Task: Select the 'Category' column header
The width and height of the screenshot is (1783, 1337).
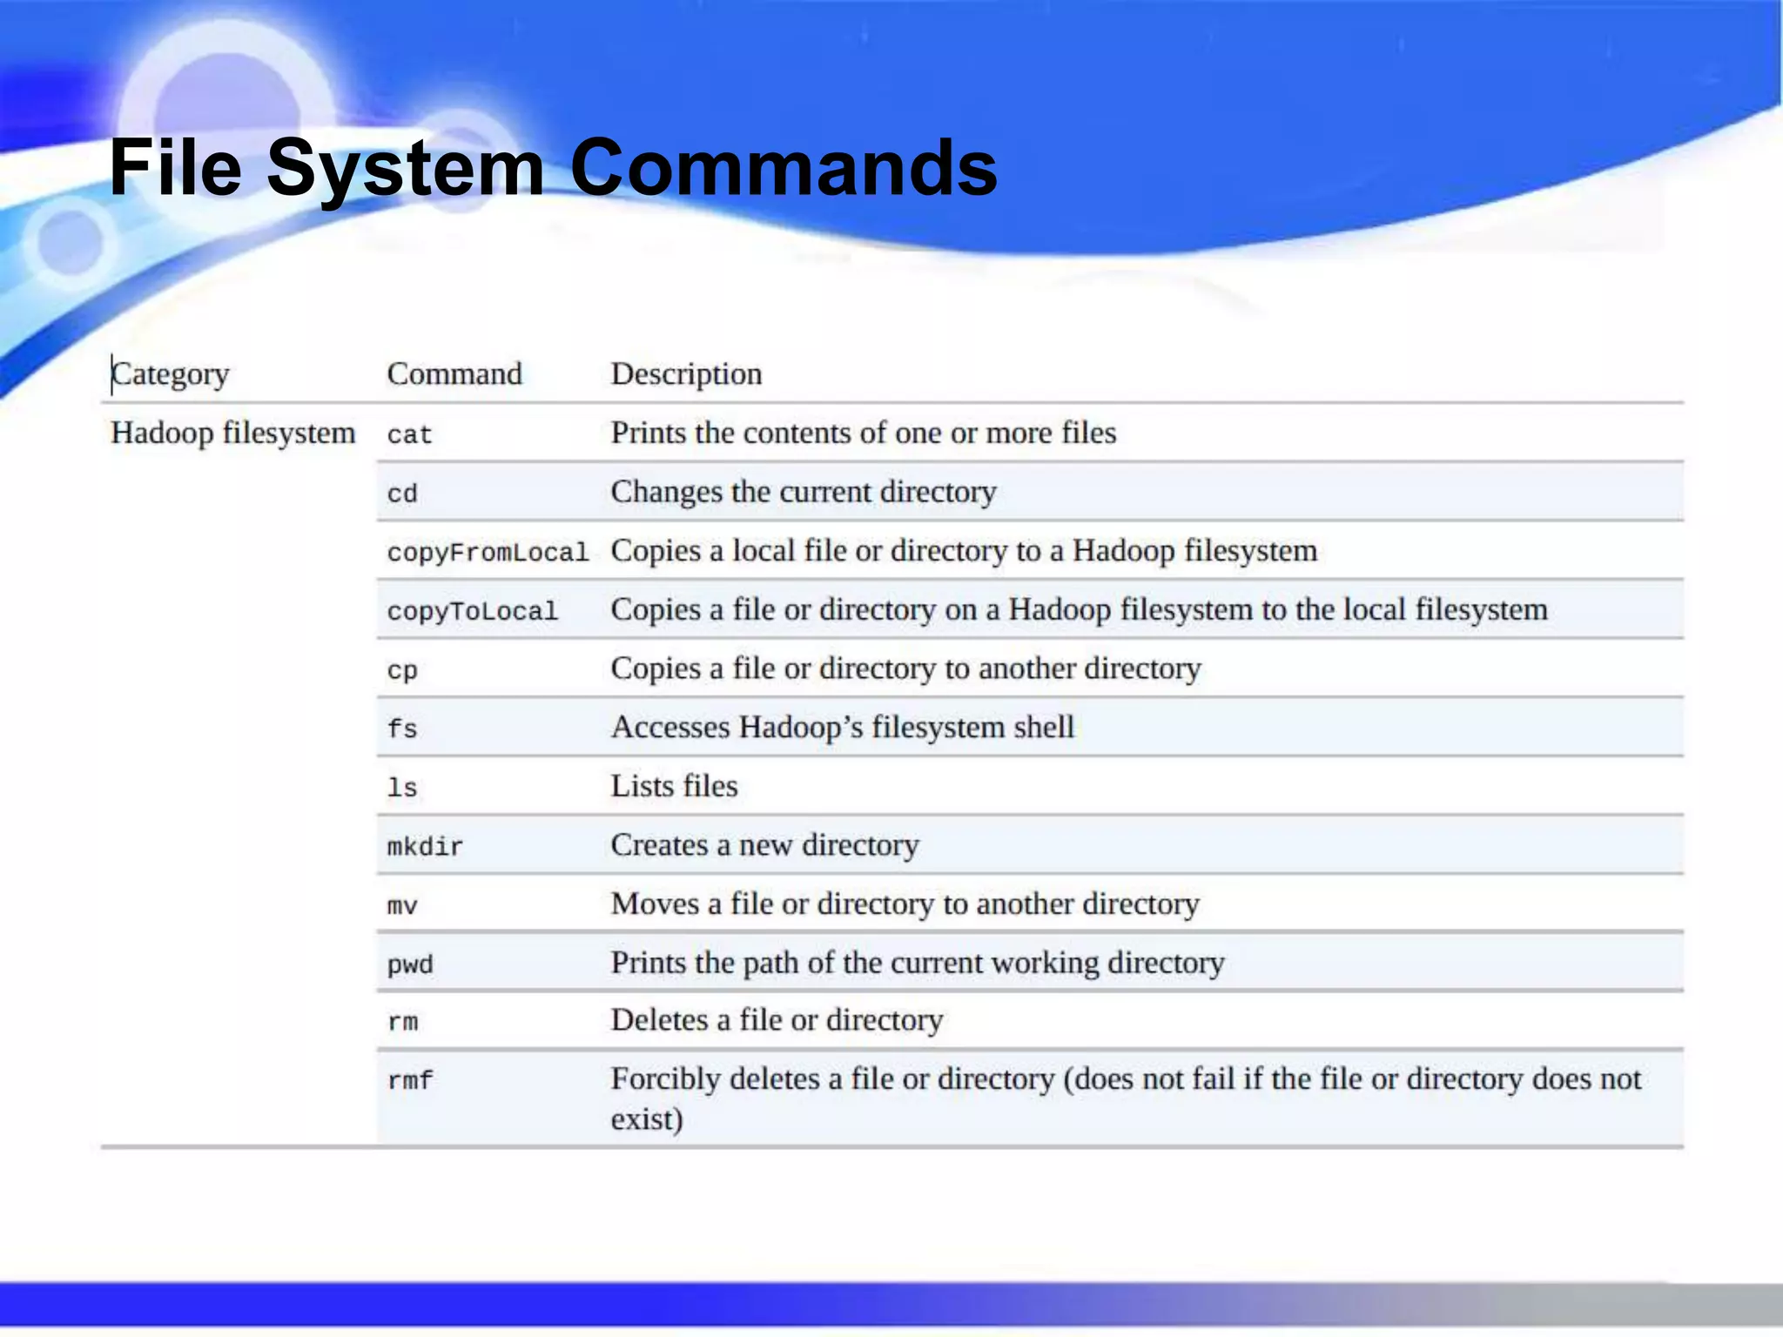Action: point(171,374)
